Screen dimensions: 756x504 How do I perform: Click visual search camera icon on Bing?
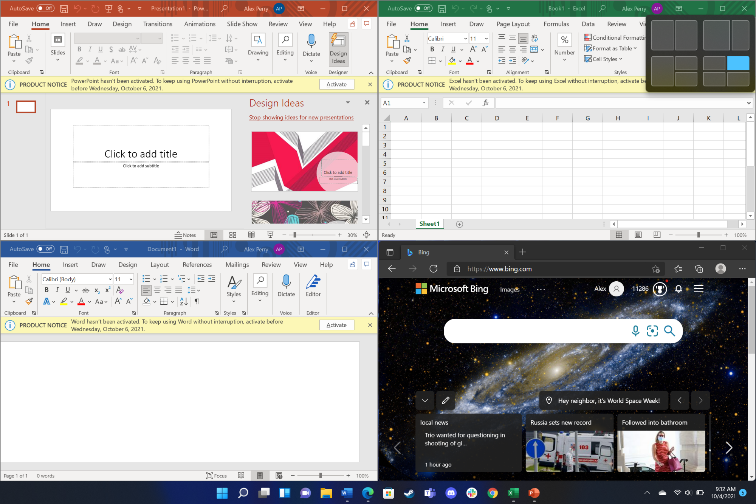click(x=652, y=331)
